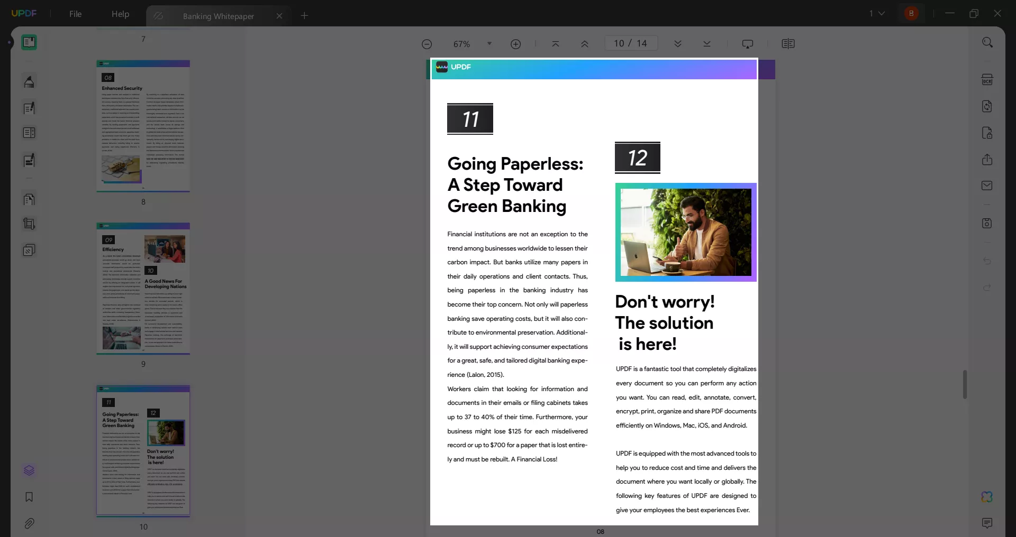Redo the last action
The height and width of the screenshot is (537, 1016).
[987, 287]
